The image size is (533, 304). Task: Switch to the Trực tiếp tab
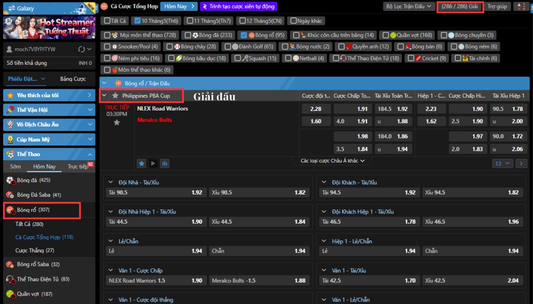(78, 166)
